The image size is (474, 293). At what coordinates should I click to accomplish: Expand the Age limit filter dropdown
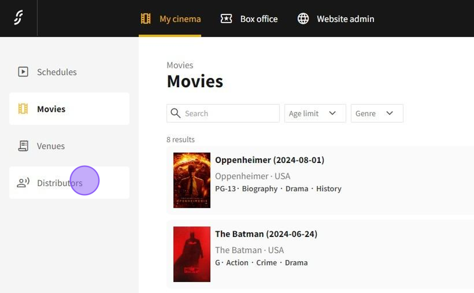coord(315,114)
